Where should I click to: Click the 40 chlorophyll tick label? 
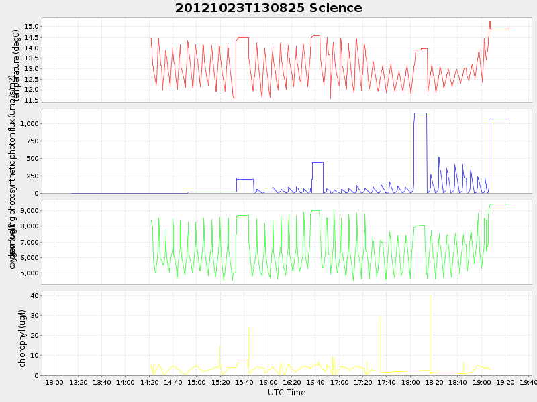tap(35, 295)
